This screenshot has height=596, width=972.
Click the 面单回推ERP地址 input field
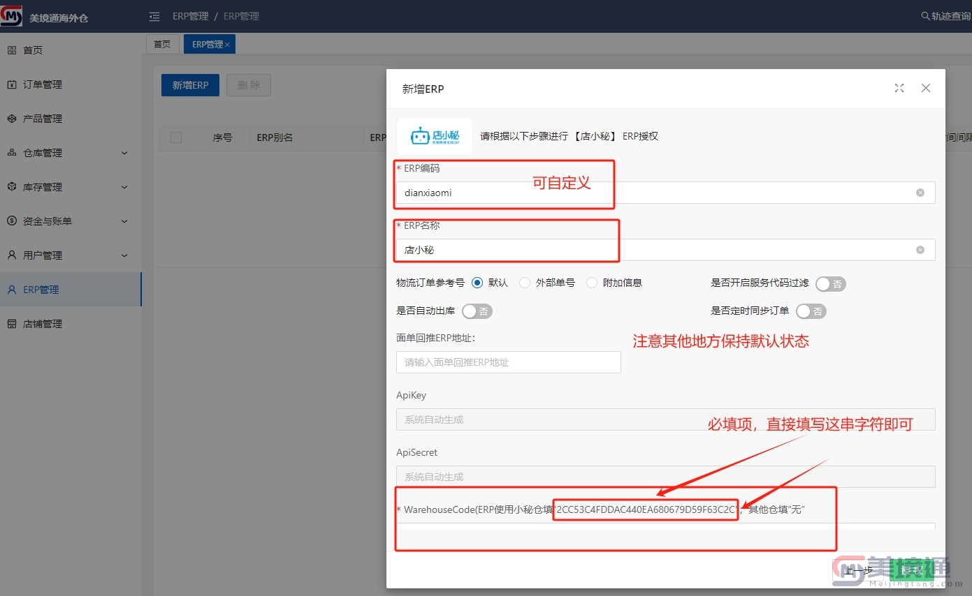pyautogui.click(x=509, y=362)
